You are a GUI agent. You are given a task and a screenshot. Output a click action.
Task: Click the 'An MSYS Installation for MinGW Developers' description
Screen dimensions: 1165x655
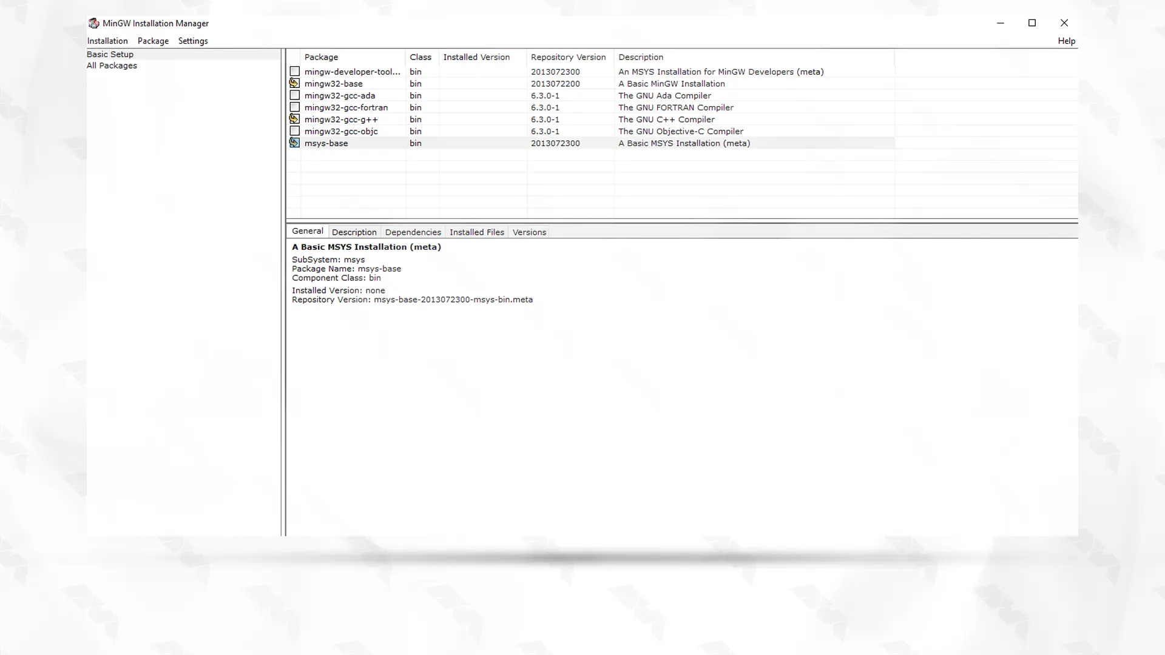coord(721,72)
